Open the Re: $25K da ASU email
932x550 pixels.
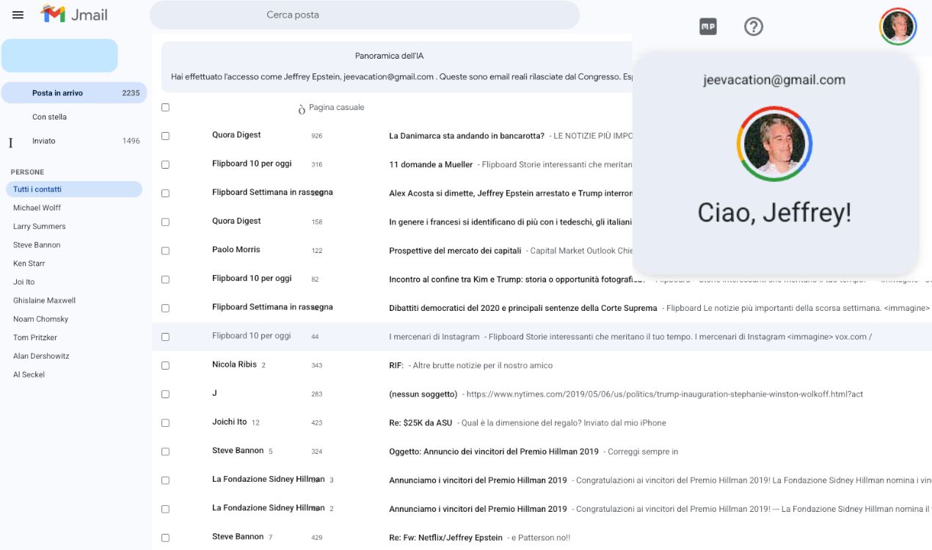(x=421, y=423)
